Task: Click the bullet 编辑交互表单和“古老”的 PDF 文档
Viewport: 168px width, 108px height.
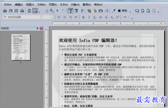Action: pyautogui.click(x=86, y=74)
